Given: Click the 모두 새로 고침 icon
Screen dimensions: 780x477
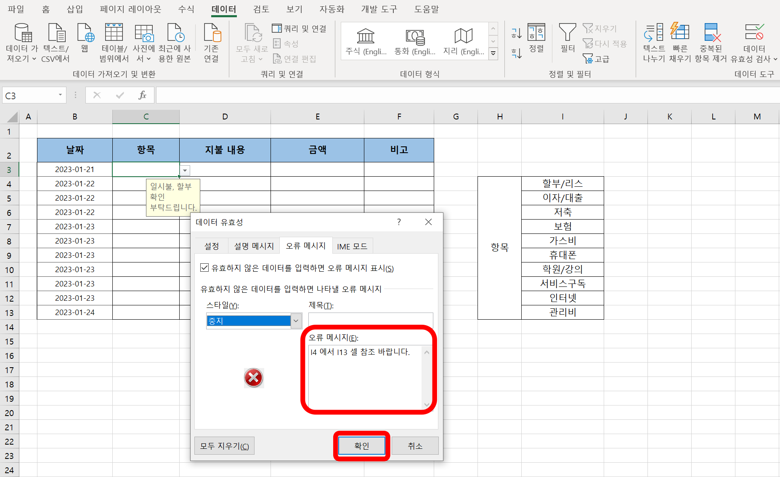Looking at the screenshot, I should coord(252,33).
